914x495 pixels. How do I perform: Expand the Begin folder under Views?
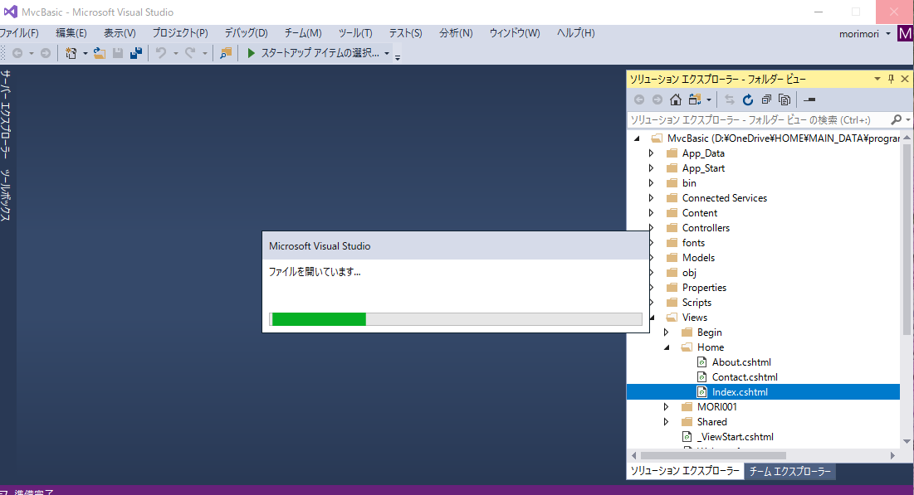click(667, 332)
